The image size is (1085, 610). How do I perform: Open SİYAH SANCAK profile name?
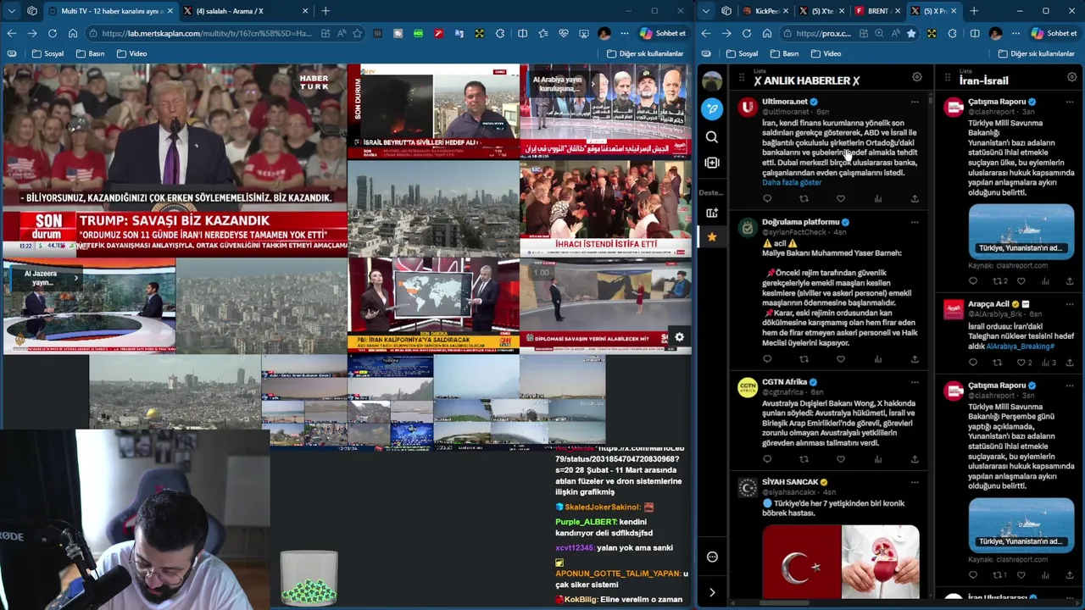coord(789,482)
